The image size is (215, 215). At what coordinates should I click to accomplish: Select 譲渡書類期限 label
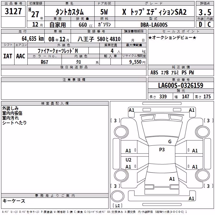[134, 31]
